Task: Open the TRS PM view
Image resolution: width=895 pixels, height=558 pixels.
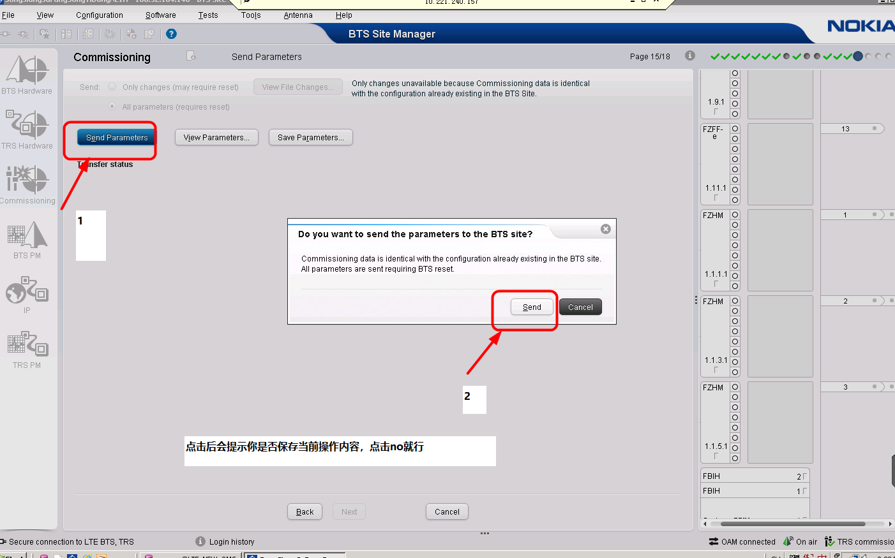Action: tap(27, 349)
